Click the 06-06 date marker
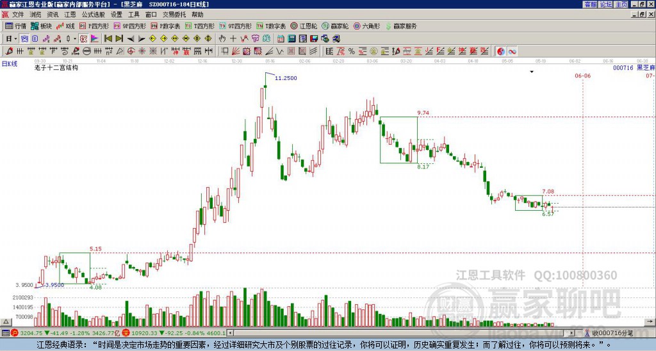656x351 pixels. [583, 76]
